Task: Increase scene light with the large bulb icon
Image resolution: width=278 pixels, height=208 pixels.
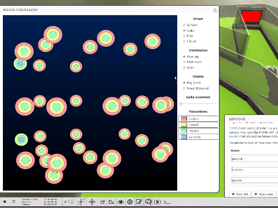Action: pos(72,202)
